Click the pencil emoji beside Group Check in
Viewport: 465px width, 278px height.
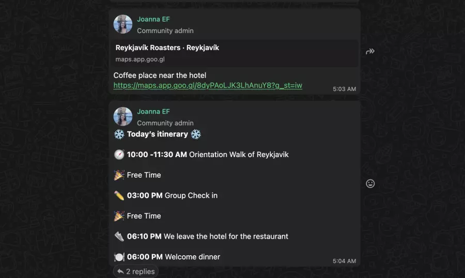(x=119, y=195)
